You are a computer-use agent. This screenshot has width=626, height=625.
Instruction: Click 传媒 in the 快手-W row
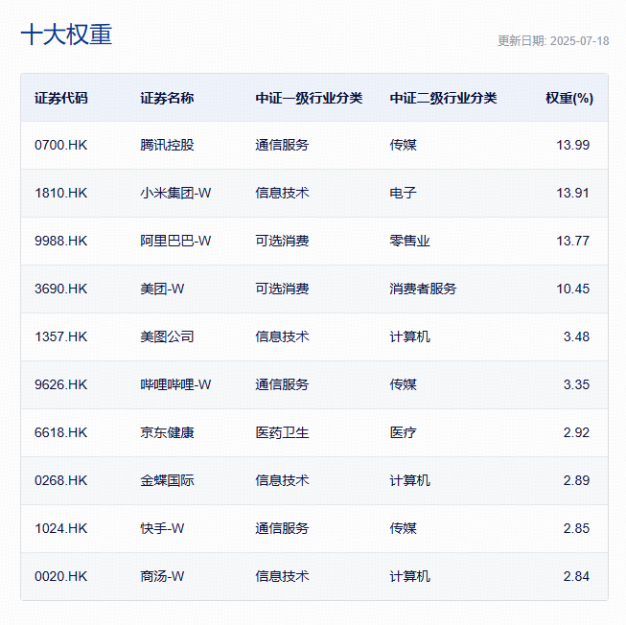pos(404,528)
